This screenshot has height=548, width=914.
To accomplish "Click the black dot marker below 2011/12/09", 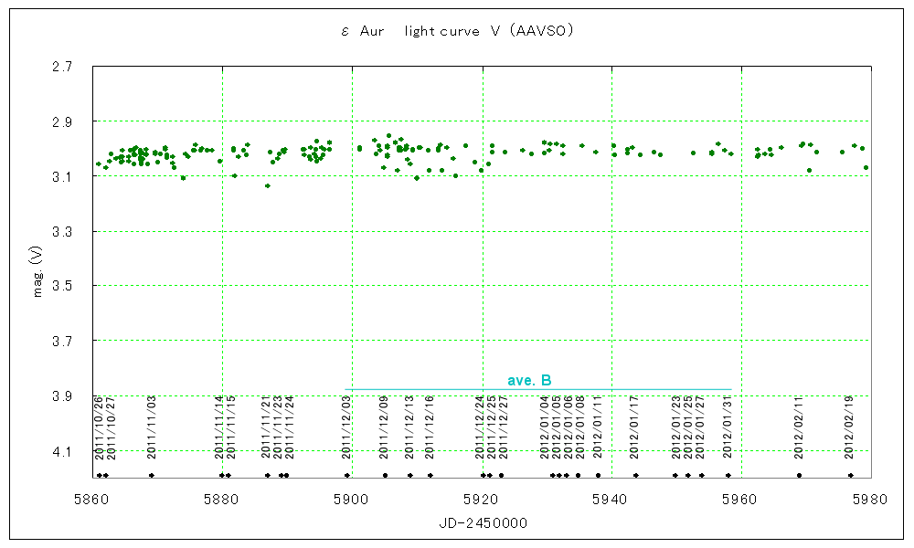I will (x=385, y=475).
